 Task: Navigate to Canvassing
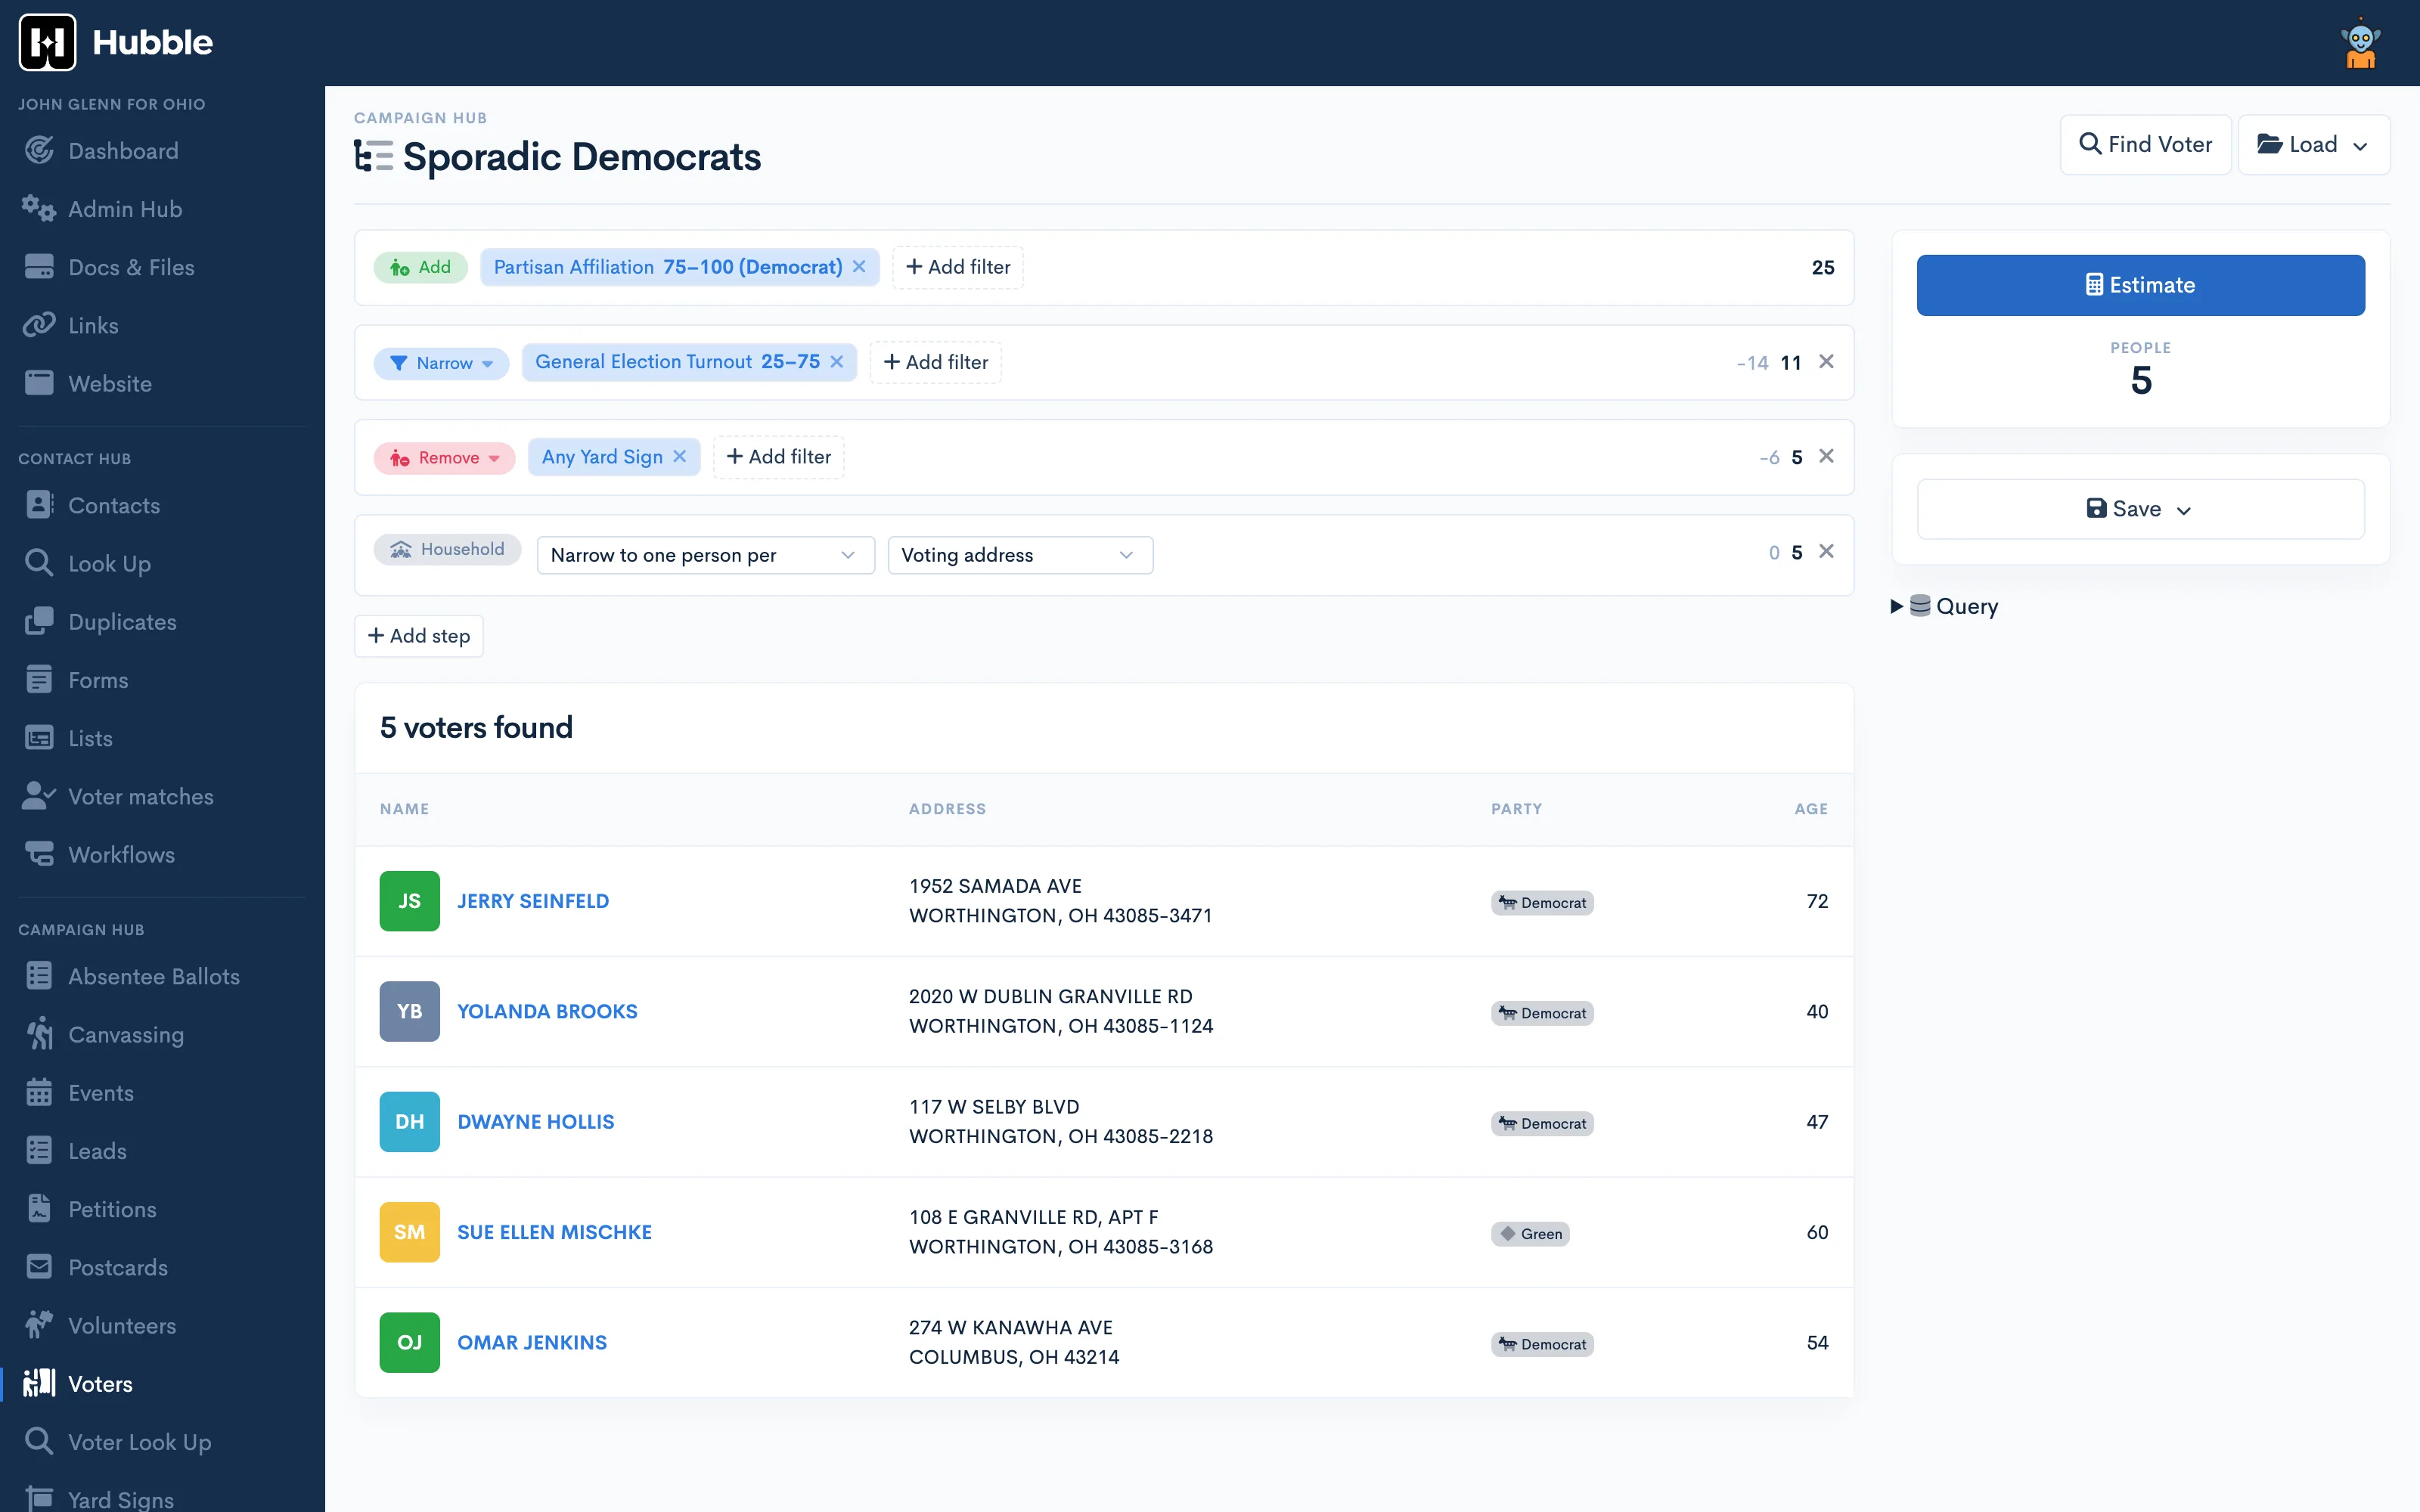(x=126, y=1034)
